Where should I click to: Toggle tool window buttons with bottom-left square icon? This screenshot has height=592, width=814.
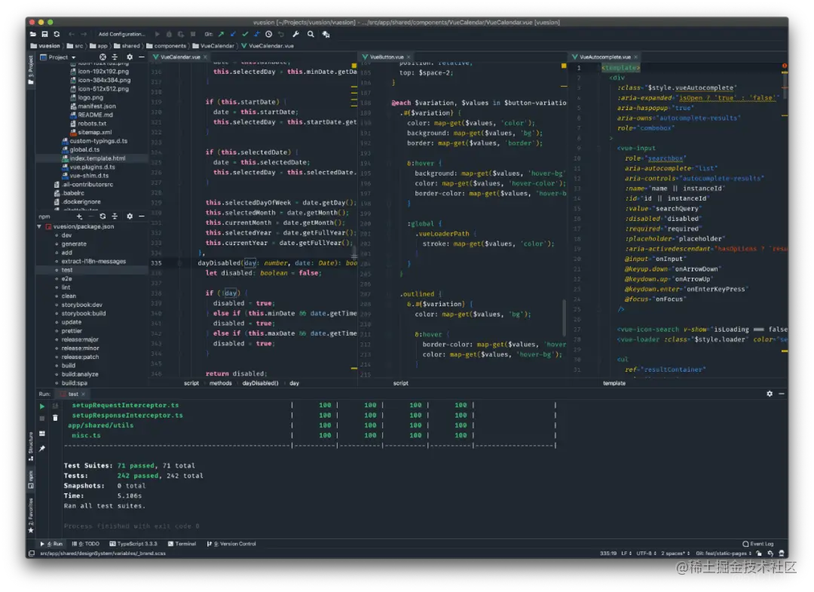[x=32, y=554]
